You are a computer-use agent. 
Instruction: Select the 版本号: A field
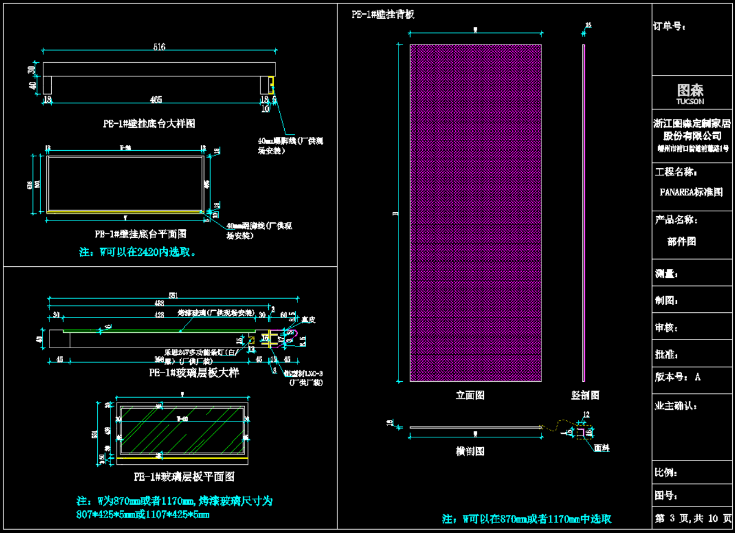[677, 377]
